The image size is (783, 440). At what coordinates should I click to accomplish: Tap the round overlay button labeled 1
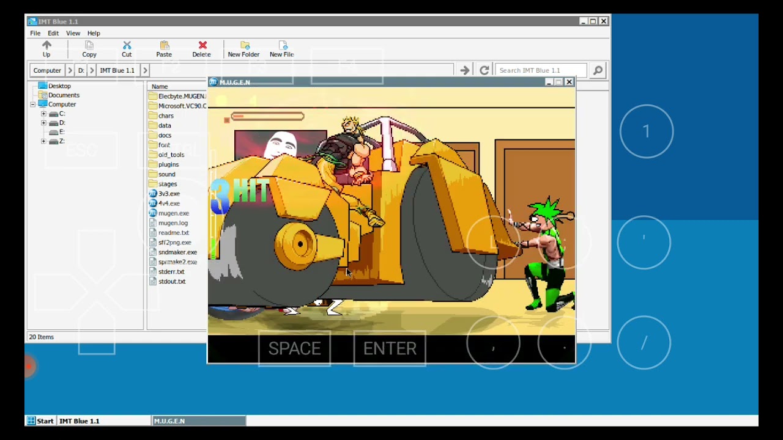pyautogui.click(x=647, y=131)
